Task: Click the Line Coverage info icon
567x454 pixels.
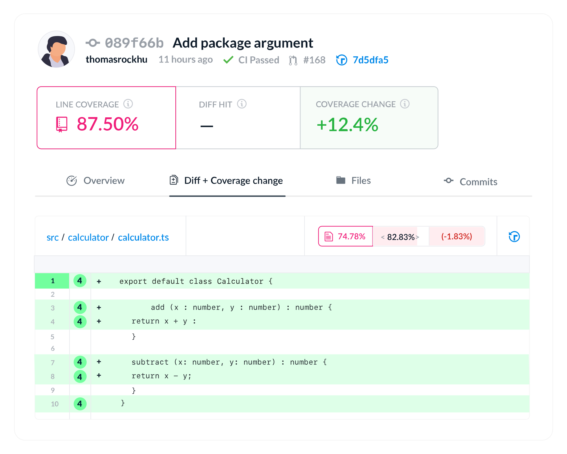Action: coord(128,104)
